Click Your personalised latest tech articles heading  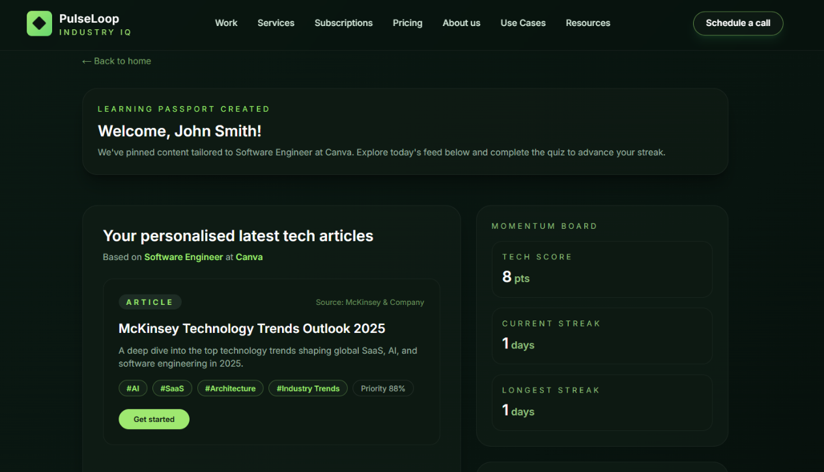(x=238, y=236)
